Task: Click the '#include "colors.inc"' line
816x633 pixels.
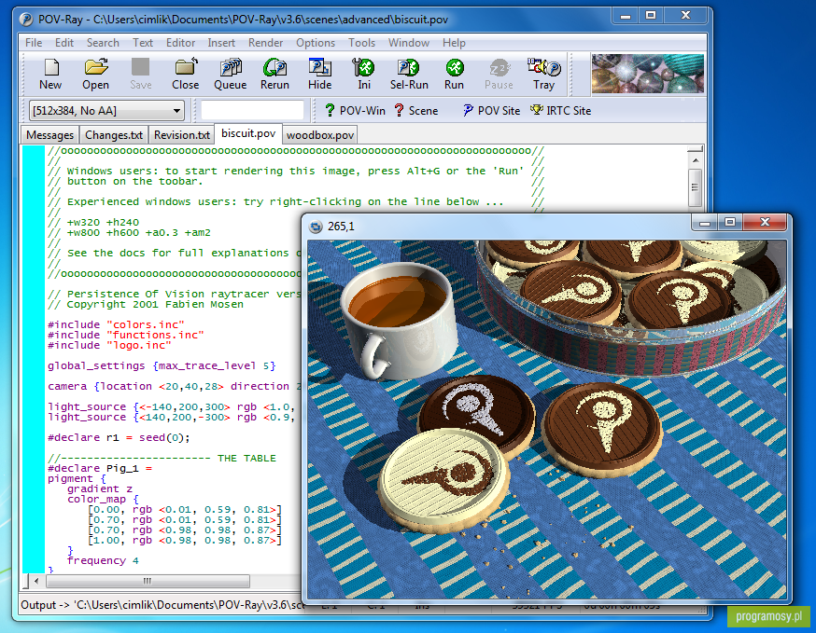Action: click(x=116, y=324)
